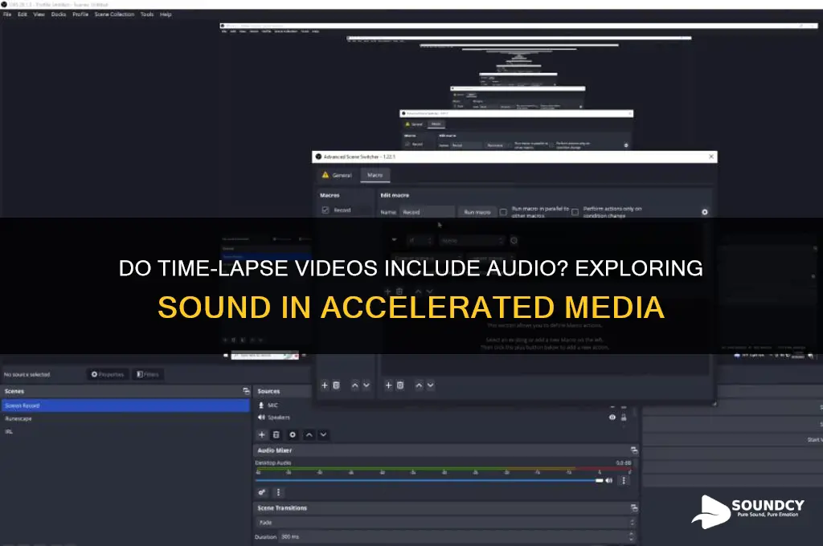Open the Tools menu
This screenshot has width=823, height=546.
point(147,14)
